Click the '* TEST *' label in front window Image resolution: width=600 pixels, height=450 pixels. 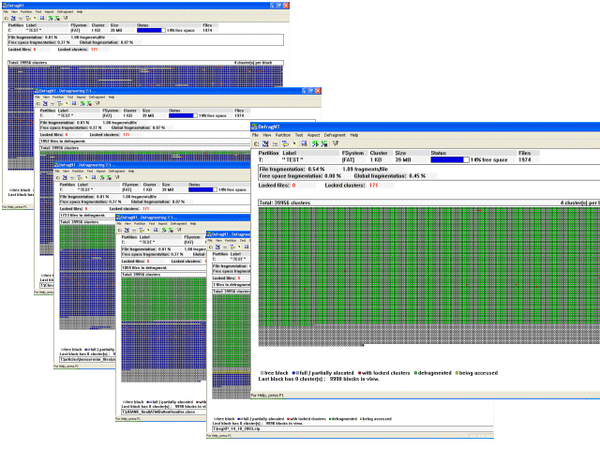pos(292,160)
